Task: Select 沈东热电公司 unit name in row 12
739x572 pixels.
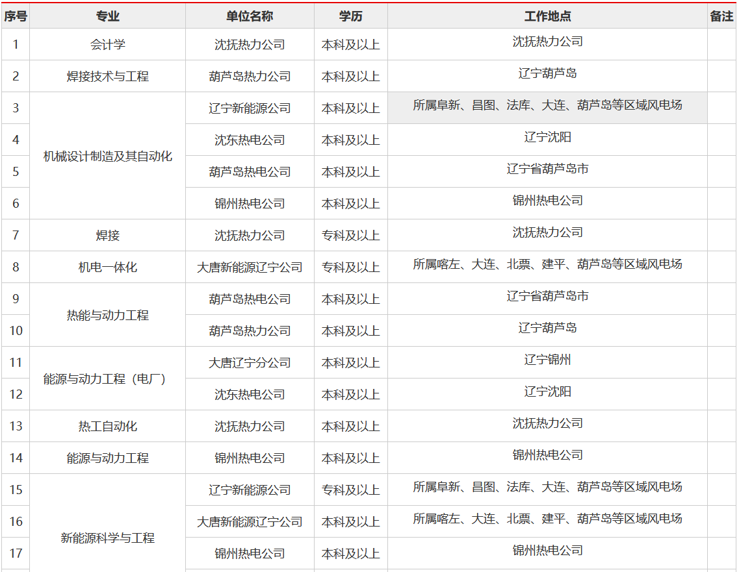Action: tap(250, 395)
